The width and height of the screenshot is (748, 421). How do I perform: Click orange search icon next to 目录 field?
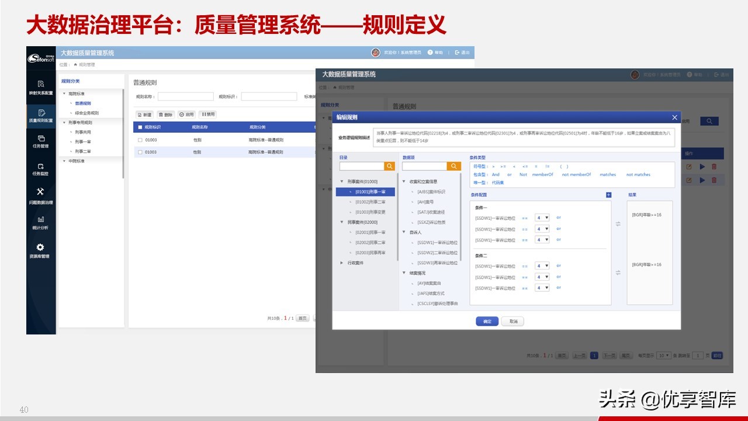[x=389, y=166]
